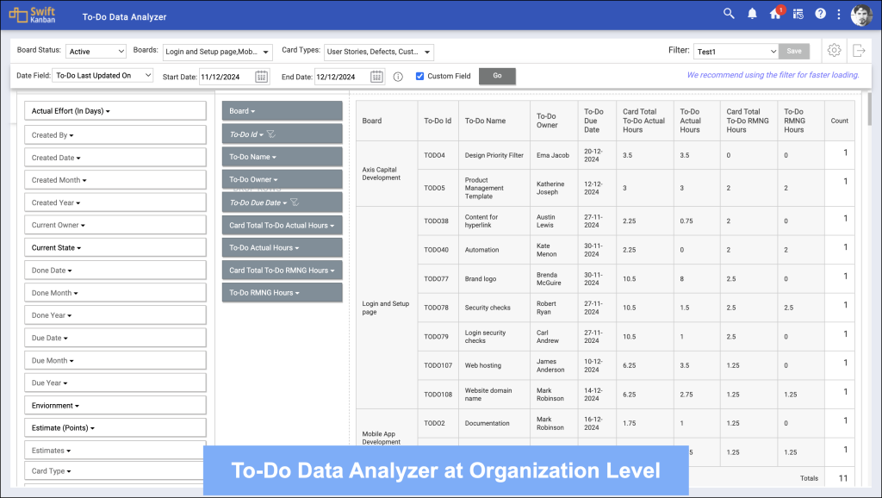
Task: Click the To-Do Owner column header
Action: [554, 121]
